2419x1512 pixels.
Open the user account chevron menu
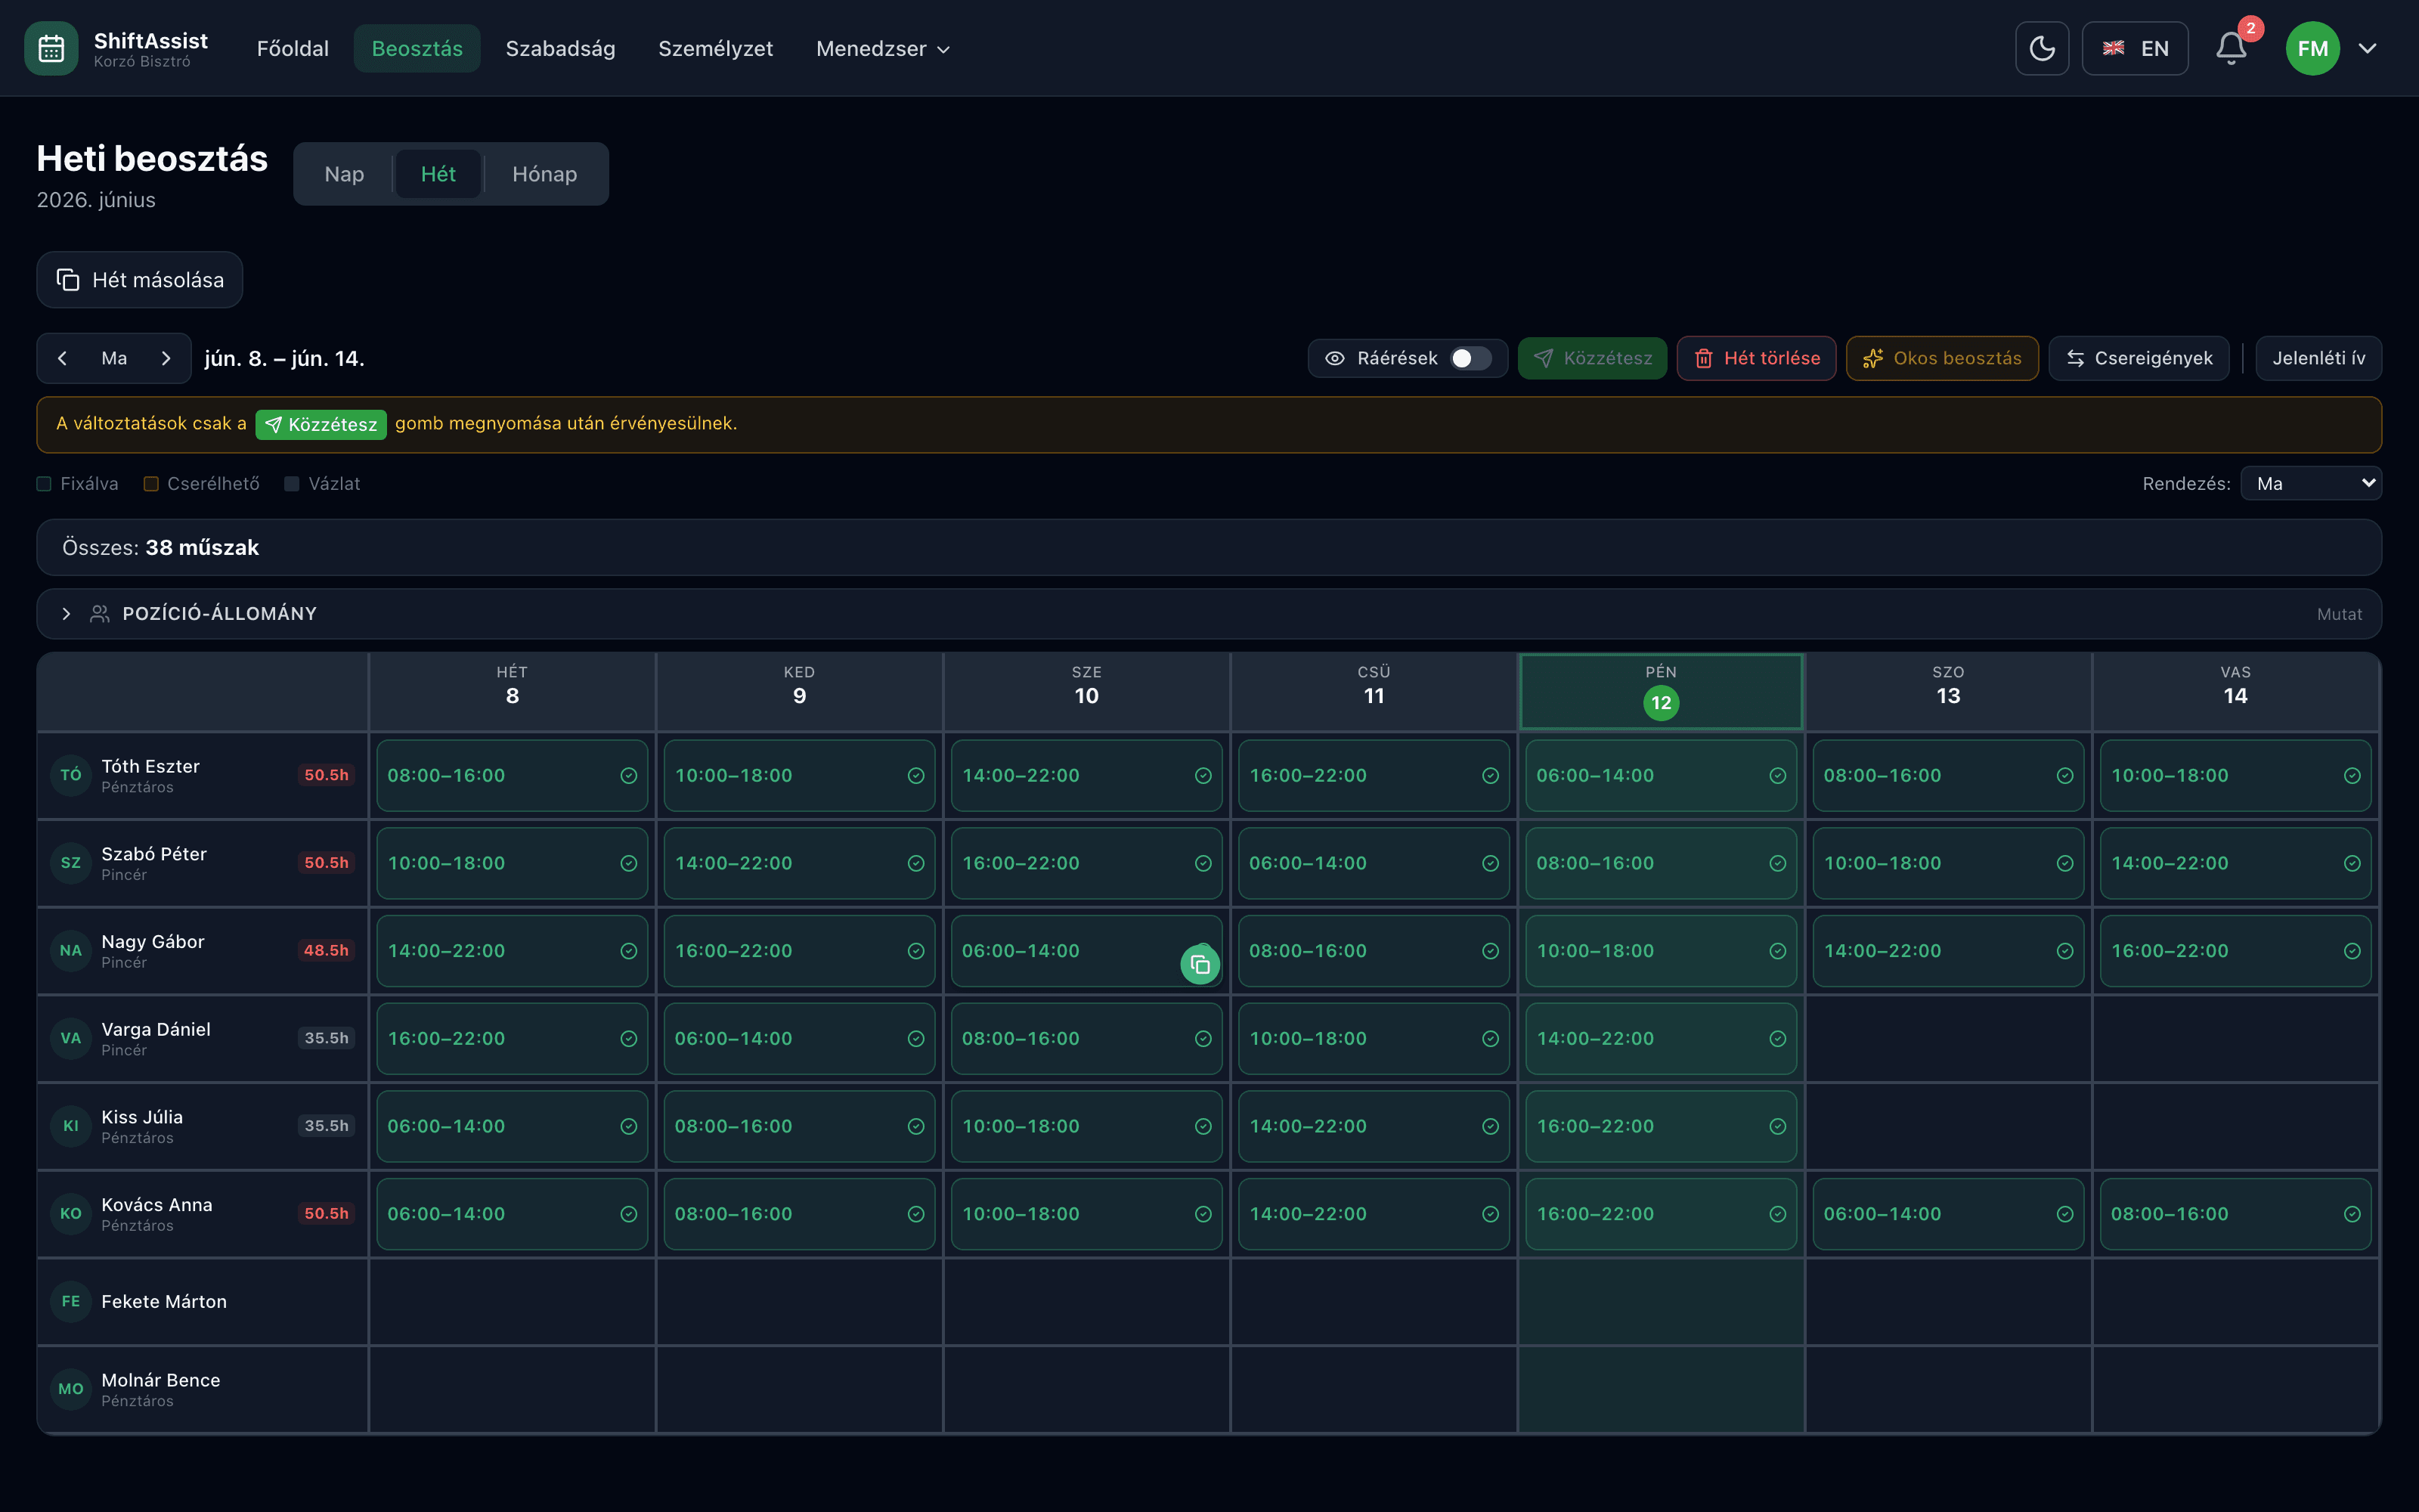[2367, 48]
